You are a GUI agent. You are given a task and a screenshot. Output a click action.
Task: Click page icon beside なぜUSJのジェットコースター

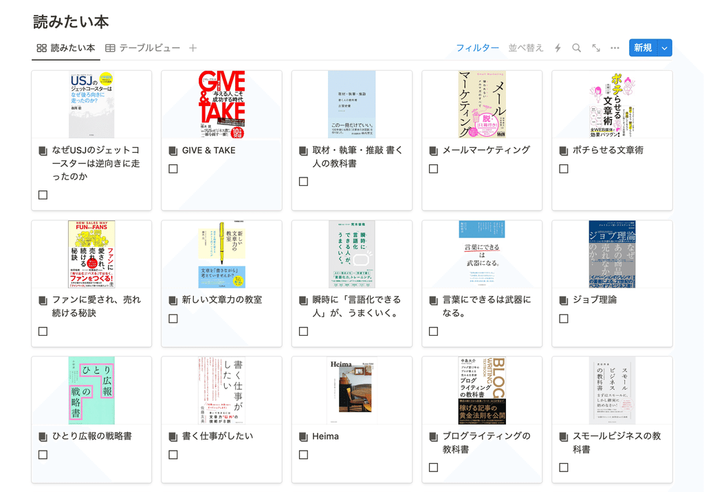click(x=43, y=151)
